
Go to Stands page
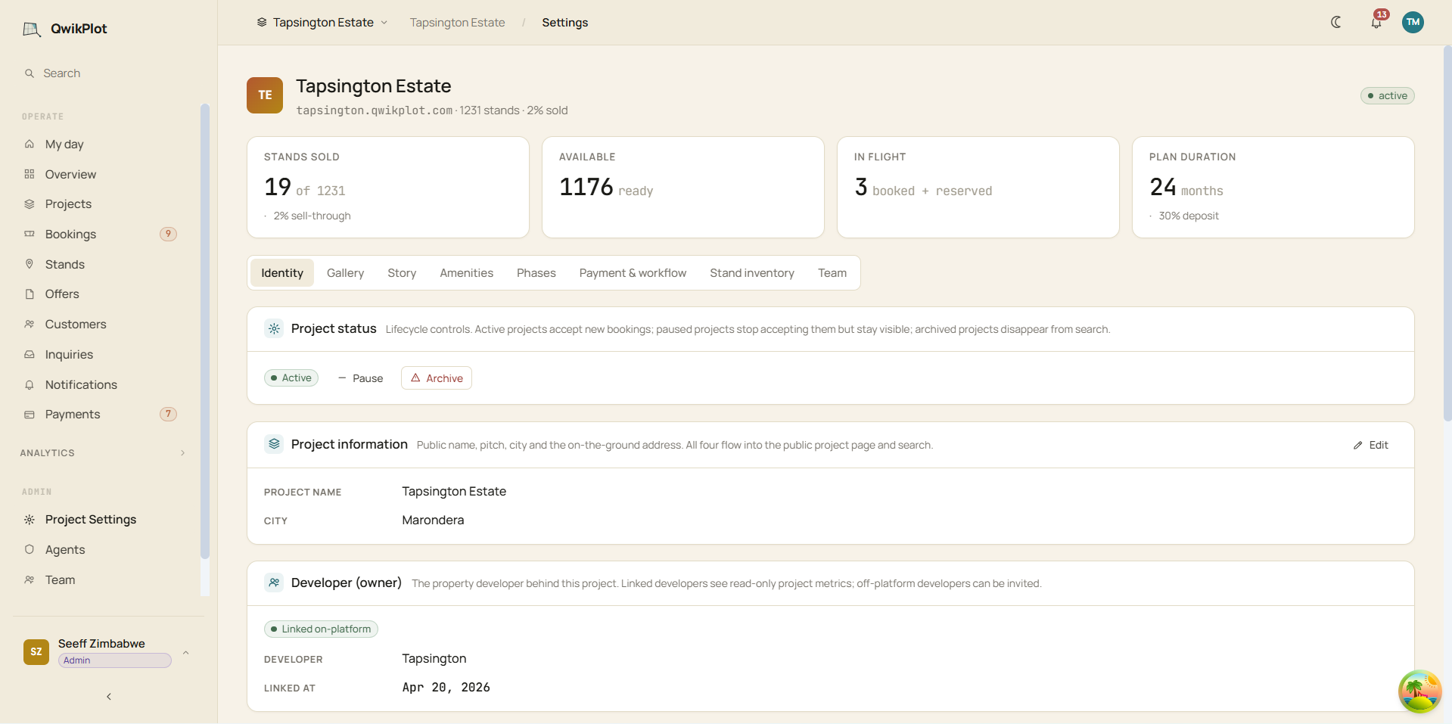tap(103, 264)
